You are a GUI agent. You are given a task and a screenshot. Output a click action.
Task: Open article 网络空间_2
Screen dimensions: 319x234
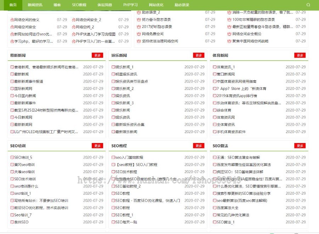[x=85, y=27]
